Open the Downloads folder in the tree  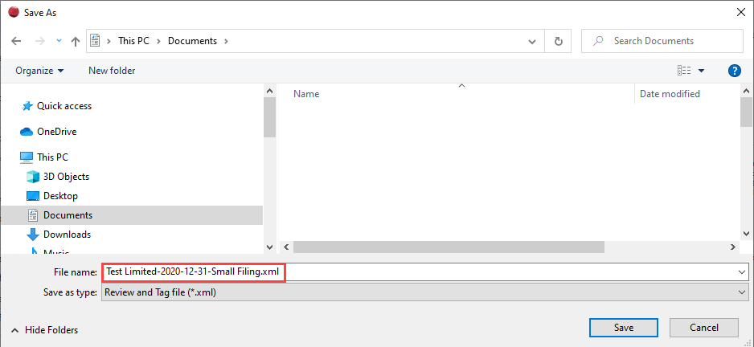[67, 235]
